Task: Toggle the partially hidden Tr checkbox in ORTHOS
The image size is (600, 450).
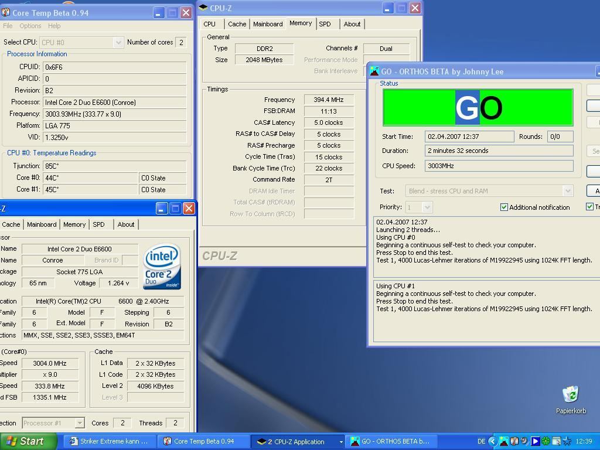Action: [589, 207]
